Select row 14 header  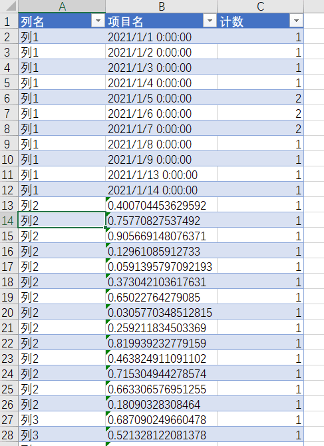pyautogui.click(x=9, y=221)
